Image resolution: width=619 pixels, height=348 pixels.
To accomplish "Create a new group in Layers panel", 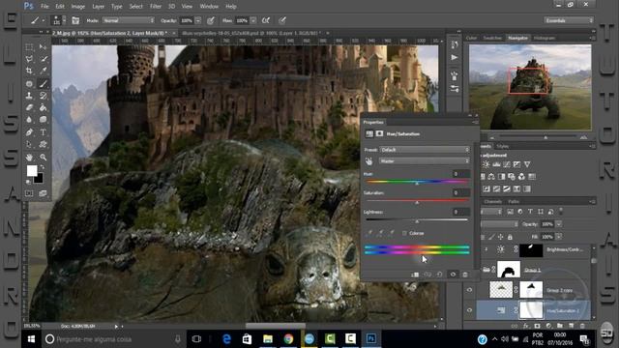I will [560, 326].
